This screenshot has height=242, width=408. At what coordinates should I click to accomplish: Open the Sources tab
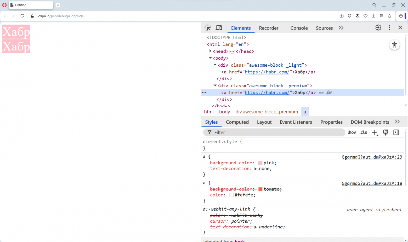(324, 28)
